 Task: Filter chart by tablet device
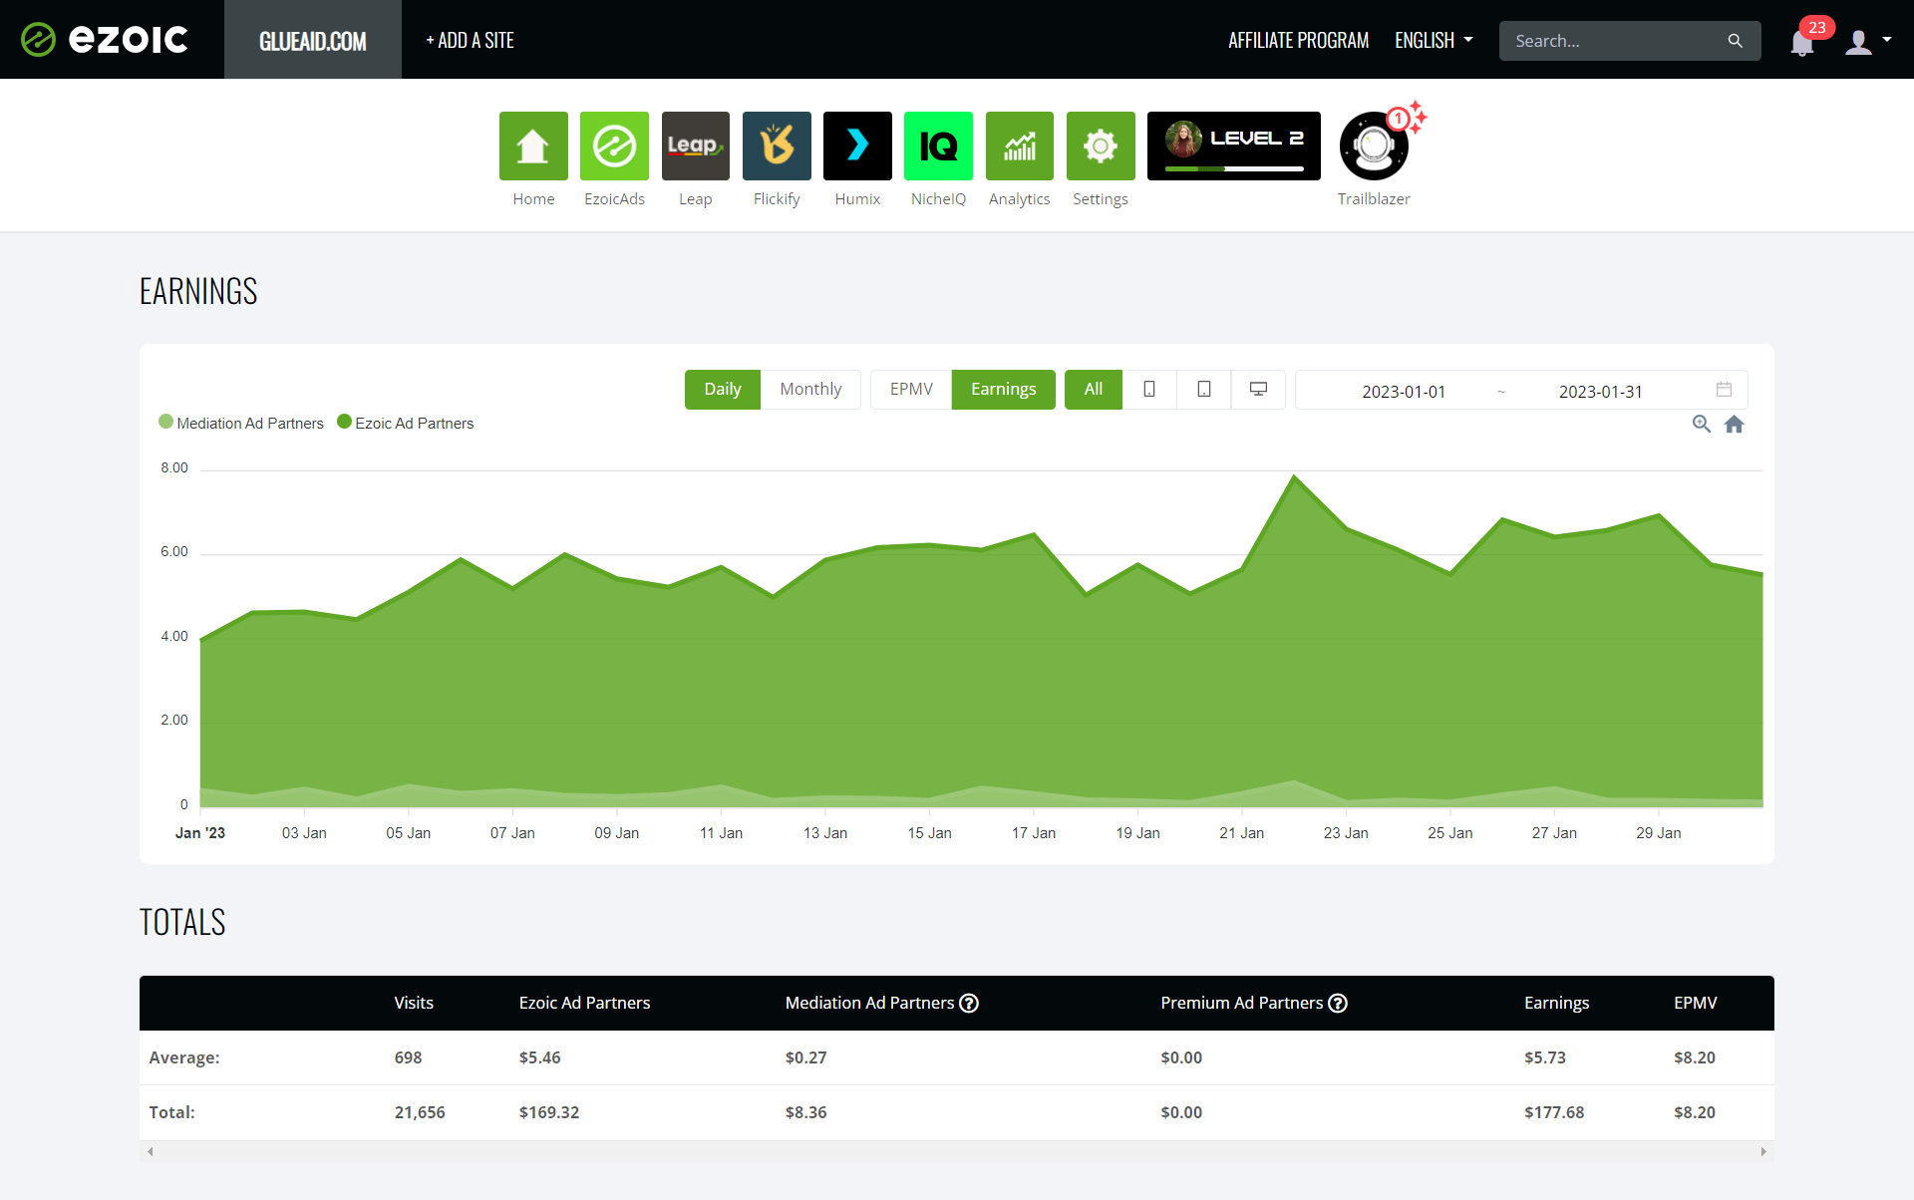tap(1204, 389)
